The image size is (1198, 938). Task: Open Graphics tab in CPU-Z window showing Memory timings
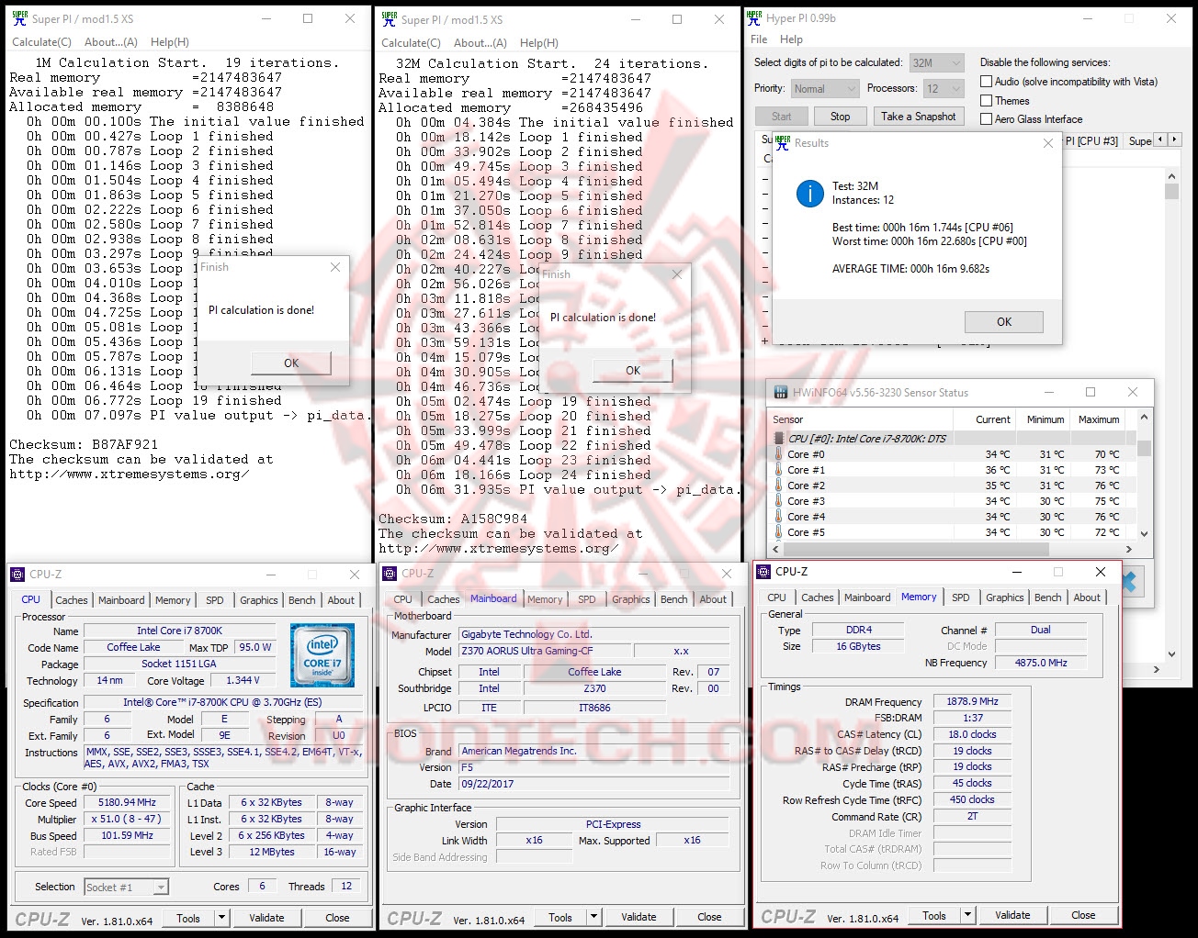(x=1005, y=597)
